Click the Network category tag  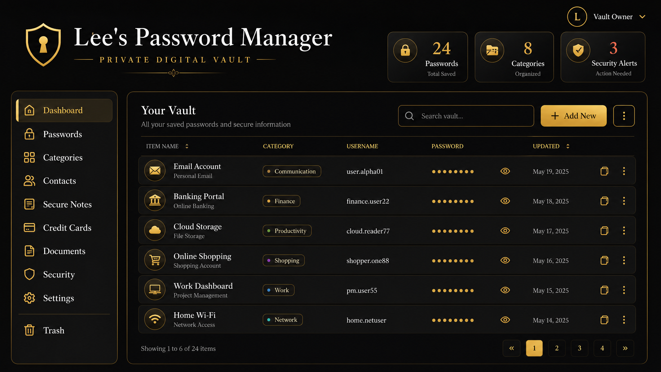[x=283, y=320]
